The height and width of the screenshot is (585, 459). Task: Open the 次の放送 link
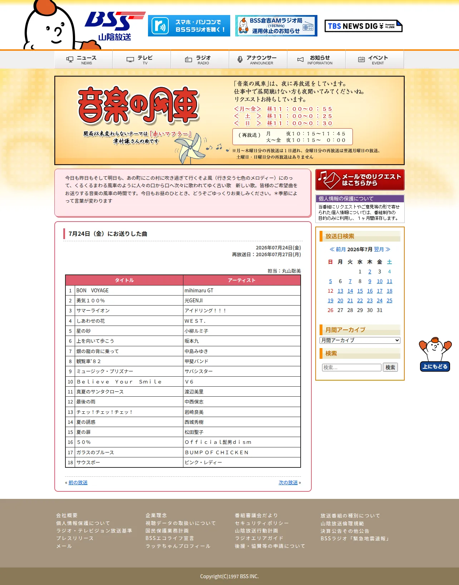pyautogui.click(x=288, y=482)
